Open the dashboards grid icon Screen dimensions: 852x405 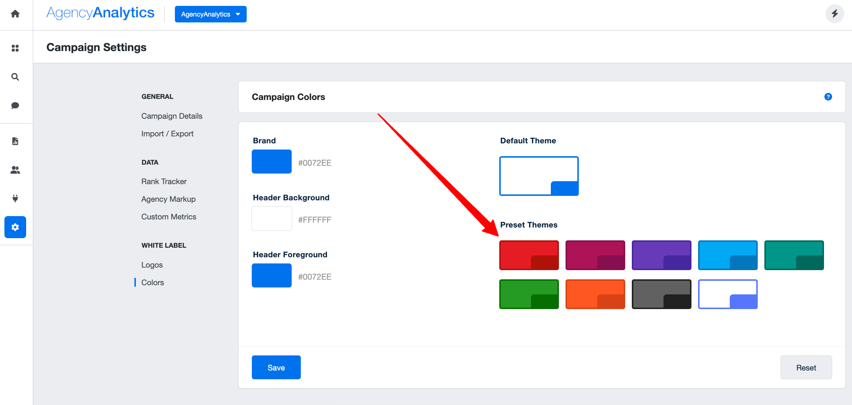click(15, 48)
